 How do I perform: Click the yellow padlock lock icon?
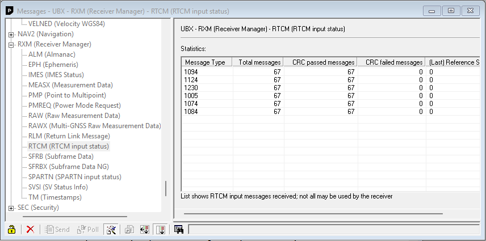(11, 229)
